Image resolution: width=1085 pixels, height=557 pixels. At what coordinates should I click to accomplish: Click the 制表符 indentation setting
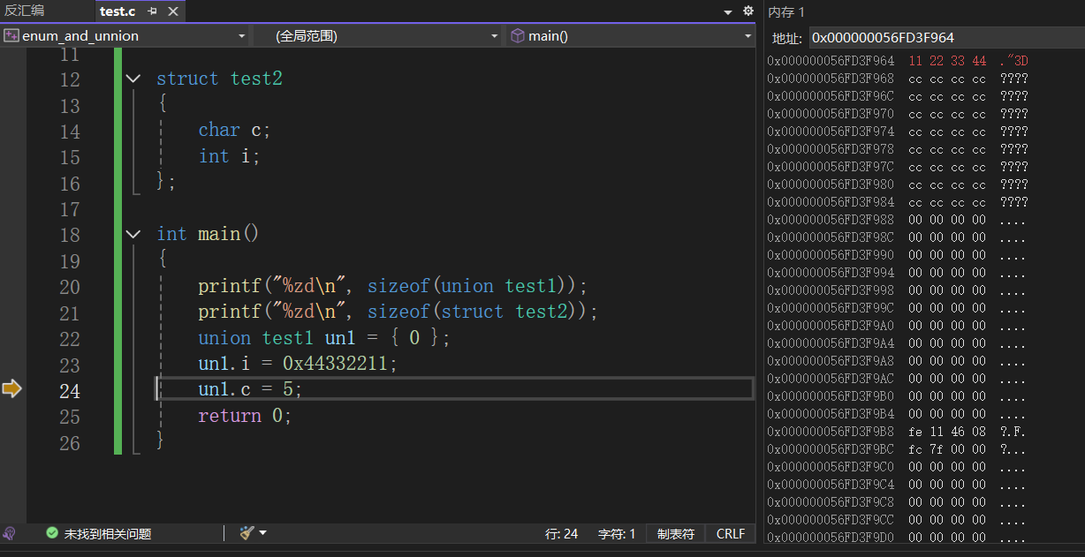[676, 534]
